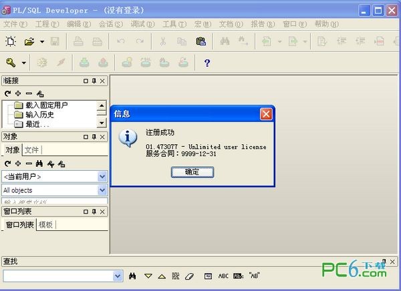Open the 文件 menu
This screenshot has width=401, height=291.
pos(15,24)
